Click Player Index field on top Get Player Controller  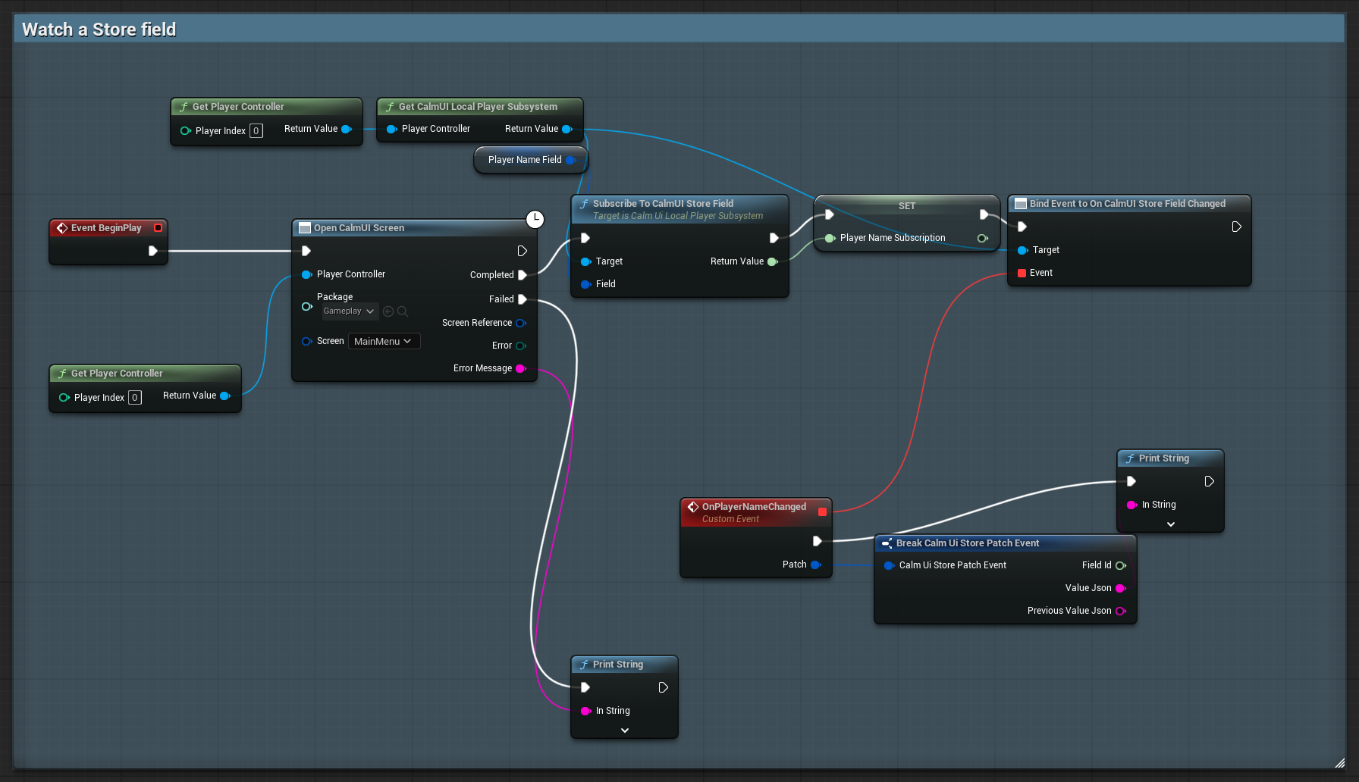(256, 131)
